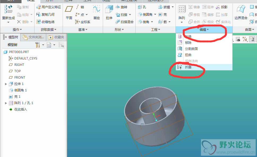Click model tree columns display icon
257x157 pixels.
49,45
